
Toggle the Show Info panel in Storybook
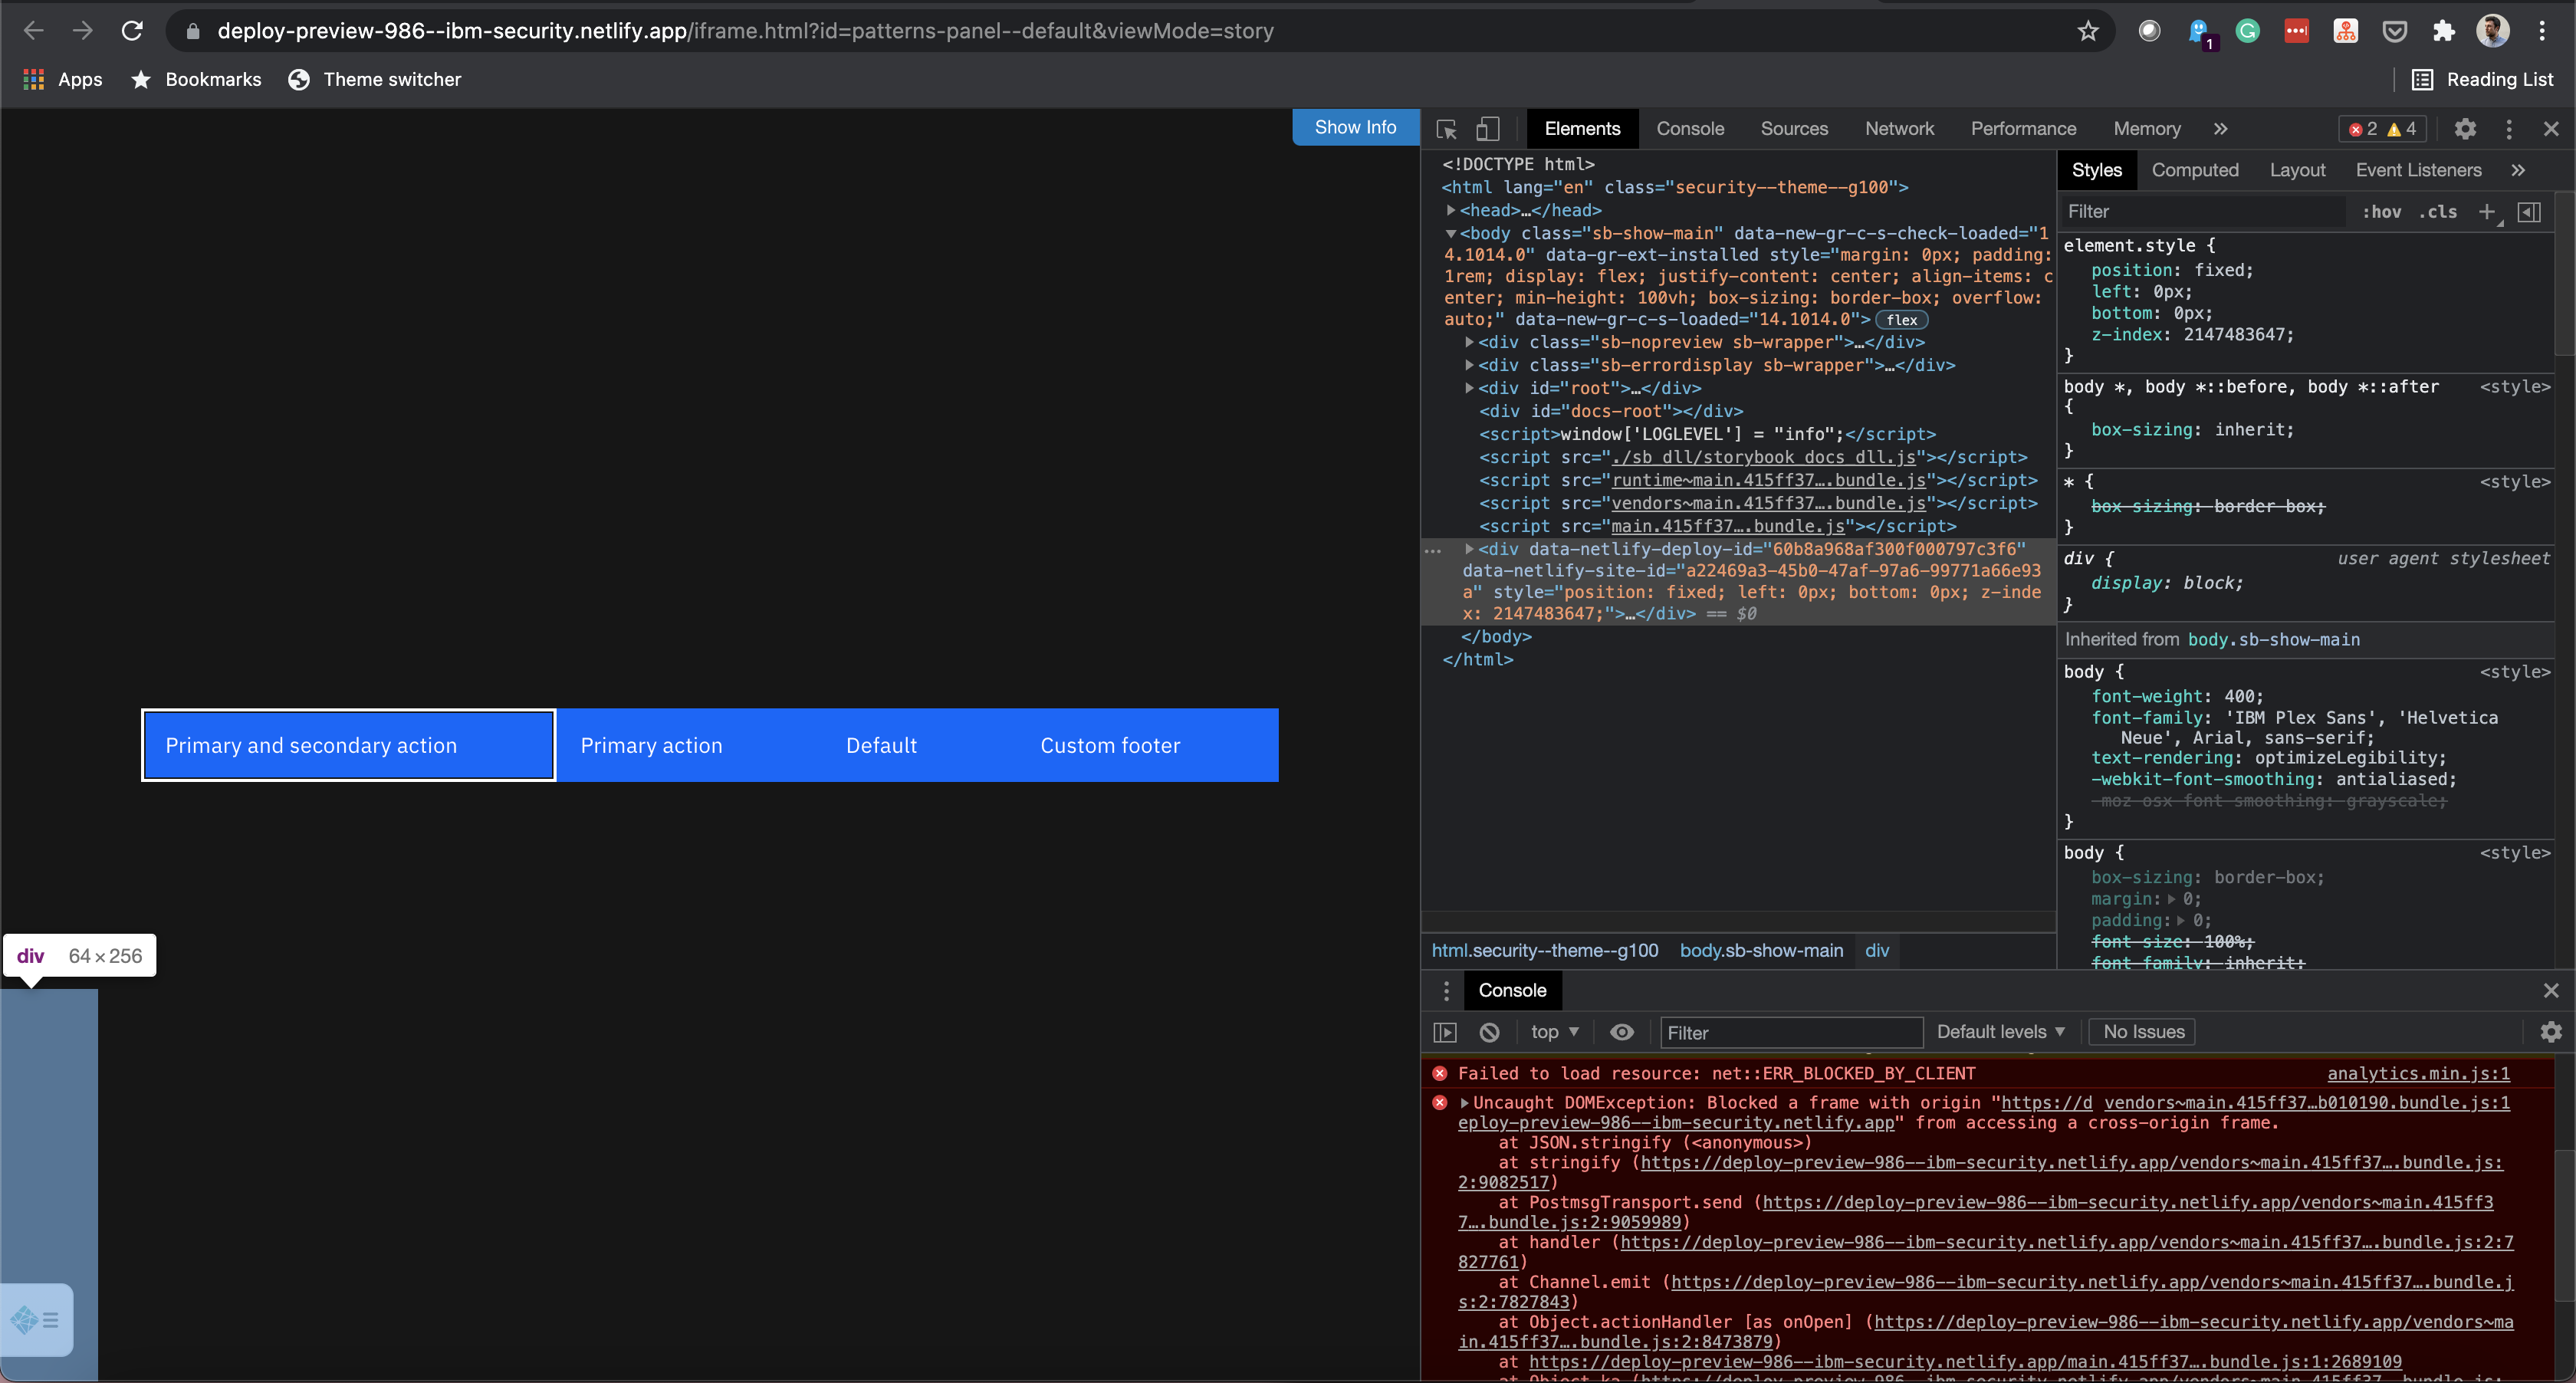pos(1355,127)
